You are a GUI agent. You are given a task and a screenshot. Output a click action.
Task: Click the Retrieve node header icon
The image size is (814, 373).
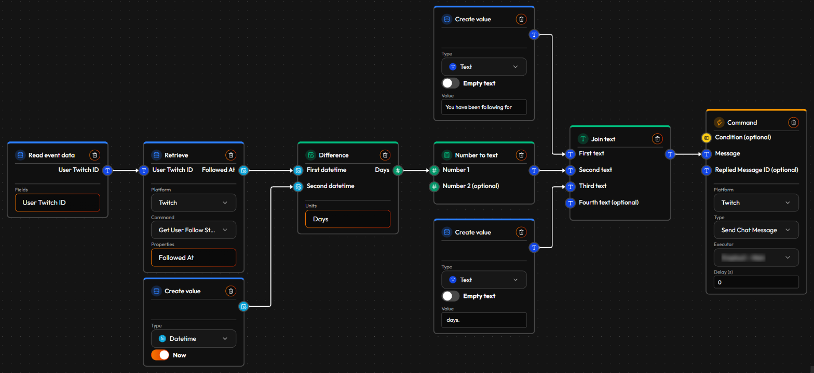coord(156,155)
